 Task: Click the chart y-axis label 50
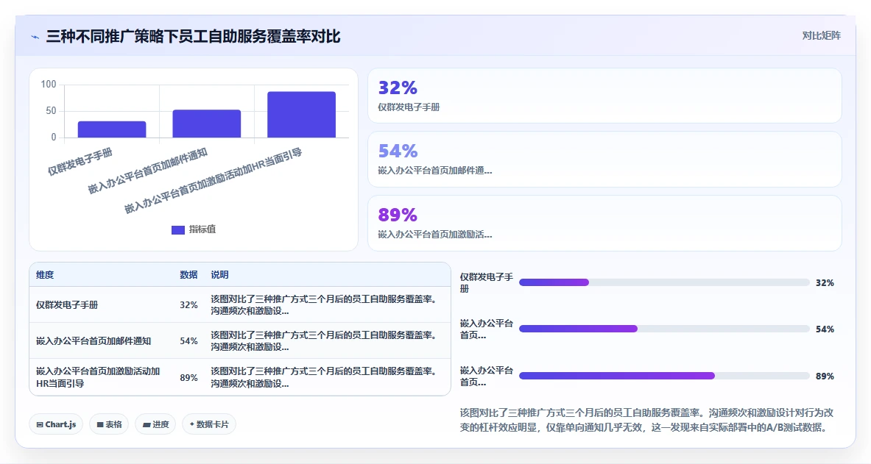(51, 110)
